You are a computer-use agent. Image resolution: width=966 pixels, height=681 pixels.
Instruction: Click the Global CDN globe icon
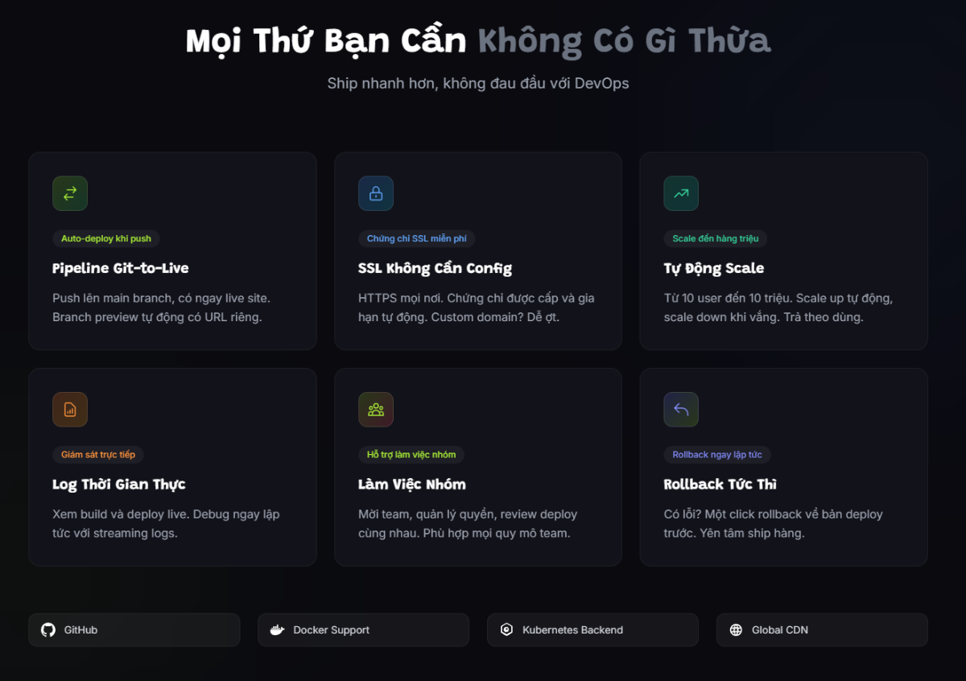tap(736, 630)
